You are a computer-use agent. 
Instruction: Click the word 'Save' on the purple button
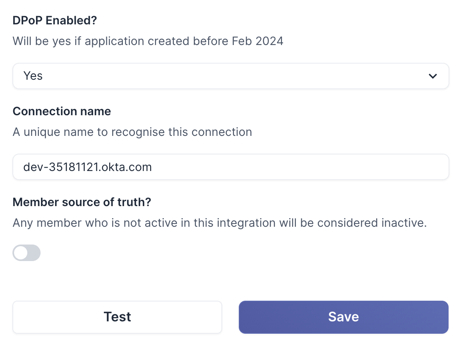[343, 317]
